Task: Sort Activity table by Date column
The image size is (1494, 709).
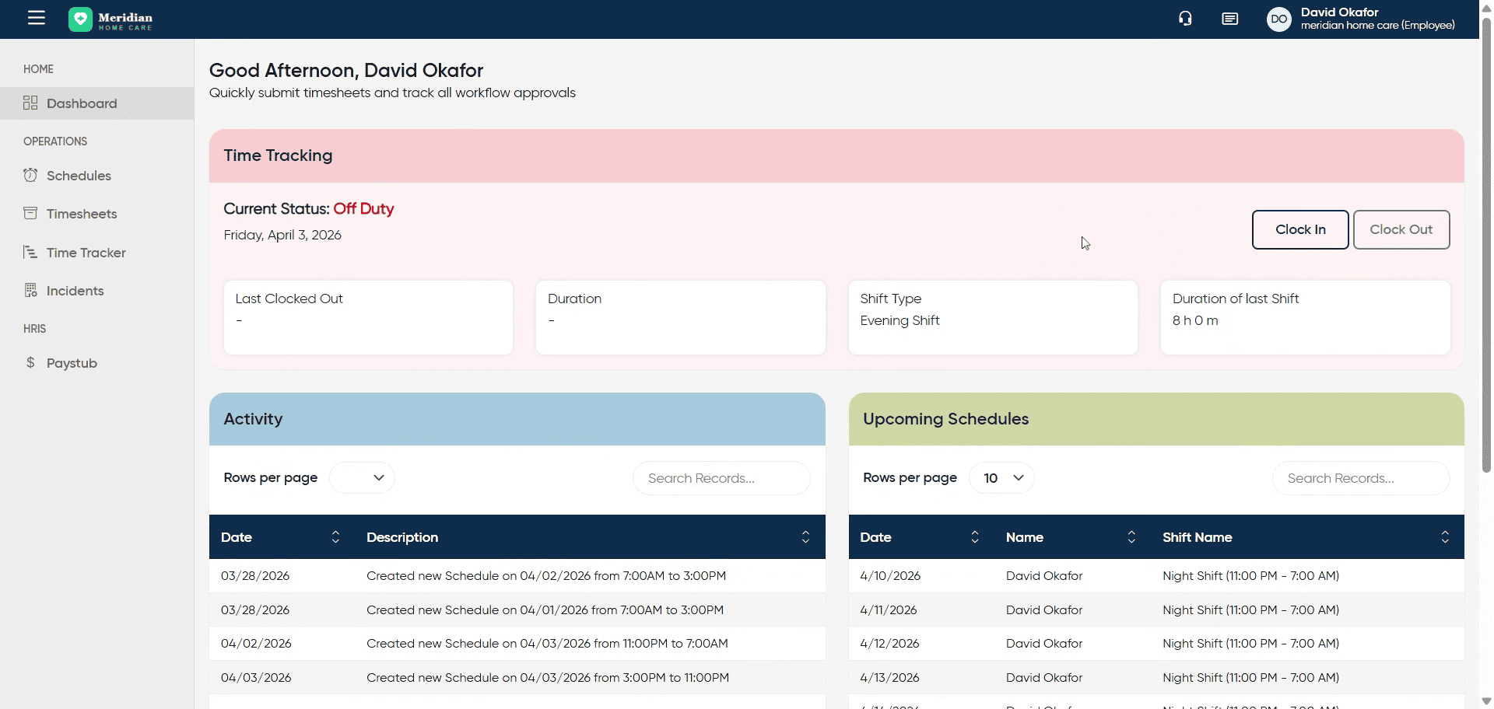Action: click(335, 537)
